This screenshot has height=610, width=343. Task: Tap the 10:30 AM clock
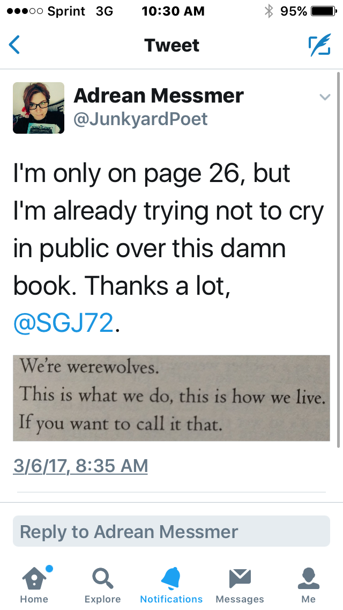[x=173, y=11]
